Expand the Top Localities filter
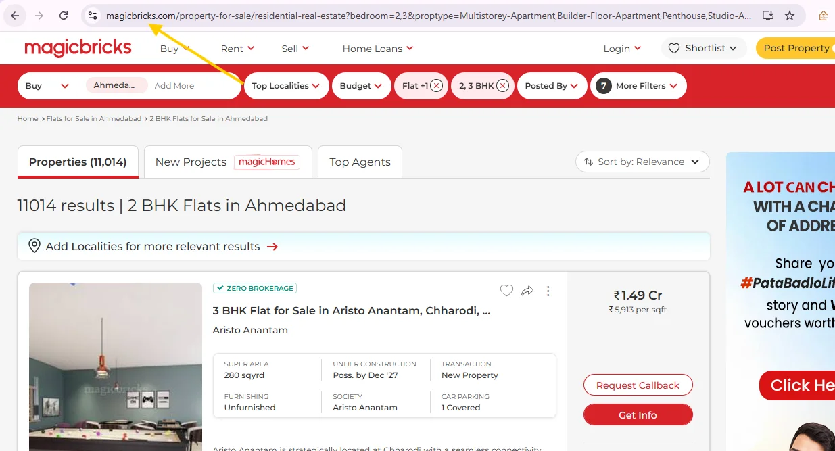This screenshot has height=451, width=835. 286,86
